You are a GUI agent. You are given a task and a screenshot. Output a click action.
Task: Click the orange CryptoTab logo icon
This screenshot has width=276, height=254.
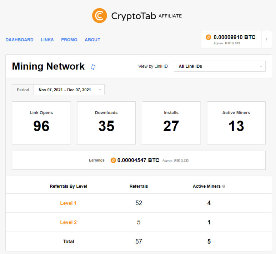pyautogui.click(x=100, y=16)
